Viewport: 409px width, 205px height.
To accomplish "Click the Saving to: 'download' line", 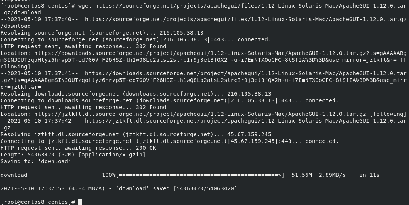I will point(36,161).
